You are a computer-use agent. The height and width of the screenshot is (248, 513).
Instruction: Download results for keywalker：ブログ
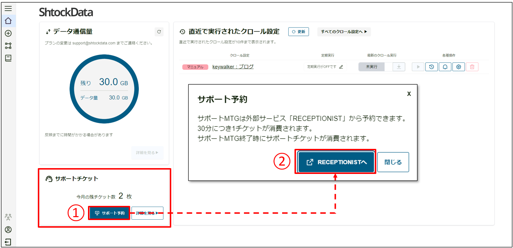(x=399, y=67)
